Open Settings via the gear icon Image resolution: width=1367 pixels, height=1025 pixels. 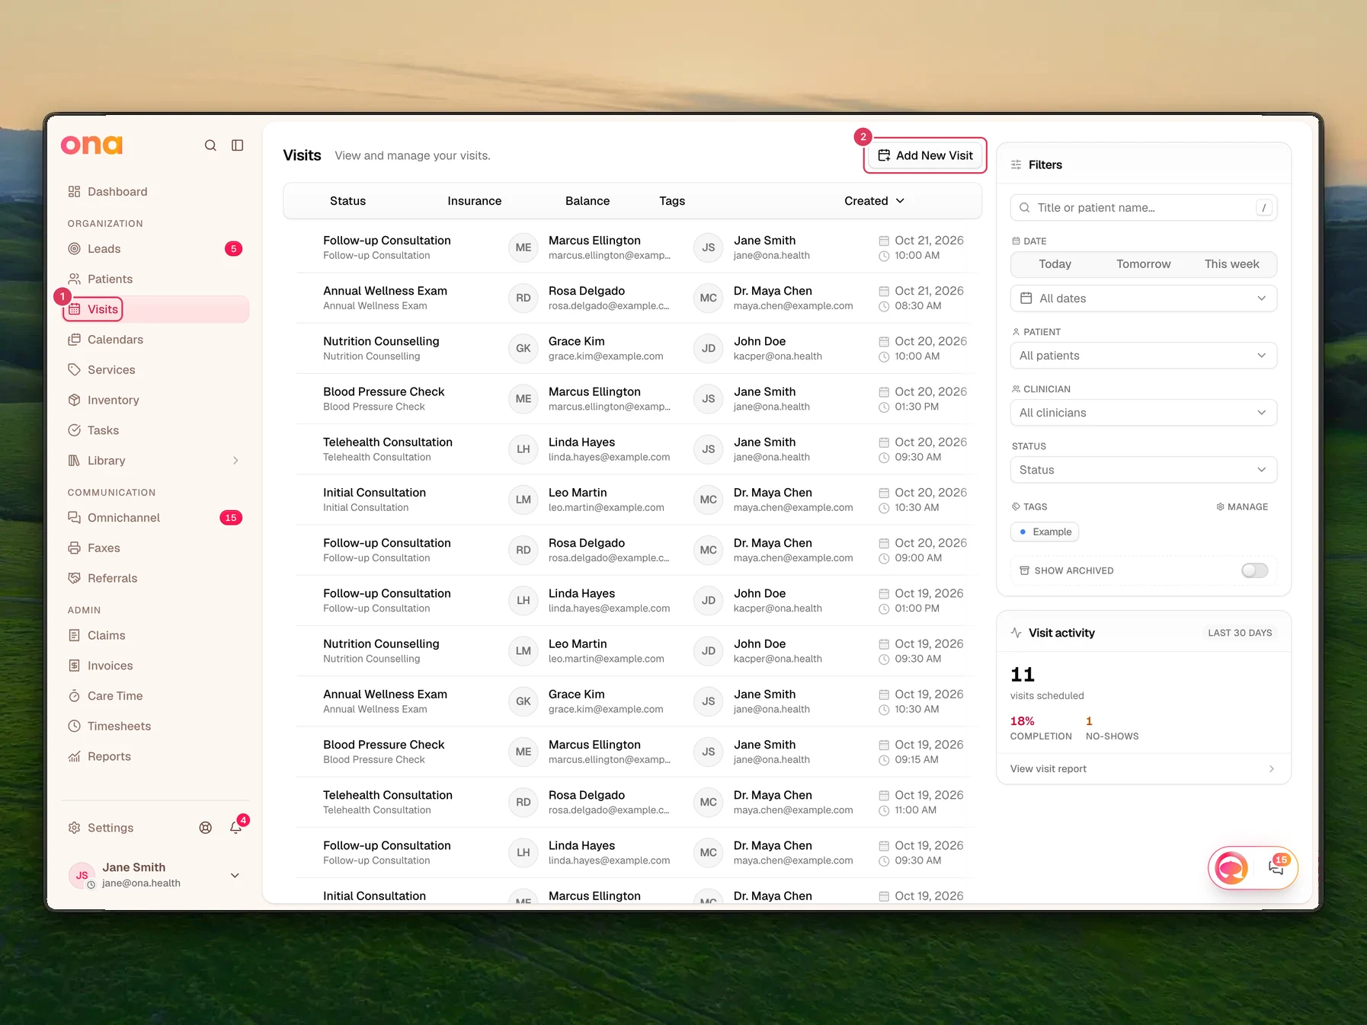tap(74, 828)
